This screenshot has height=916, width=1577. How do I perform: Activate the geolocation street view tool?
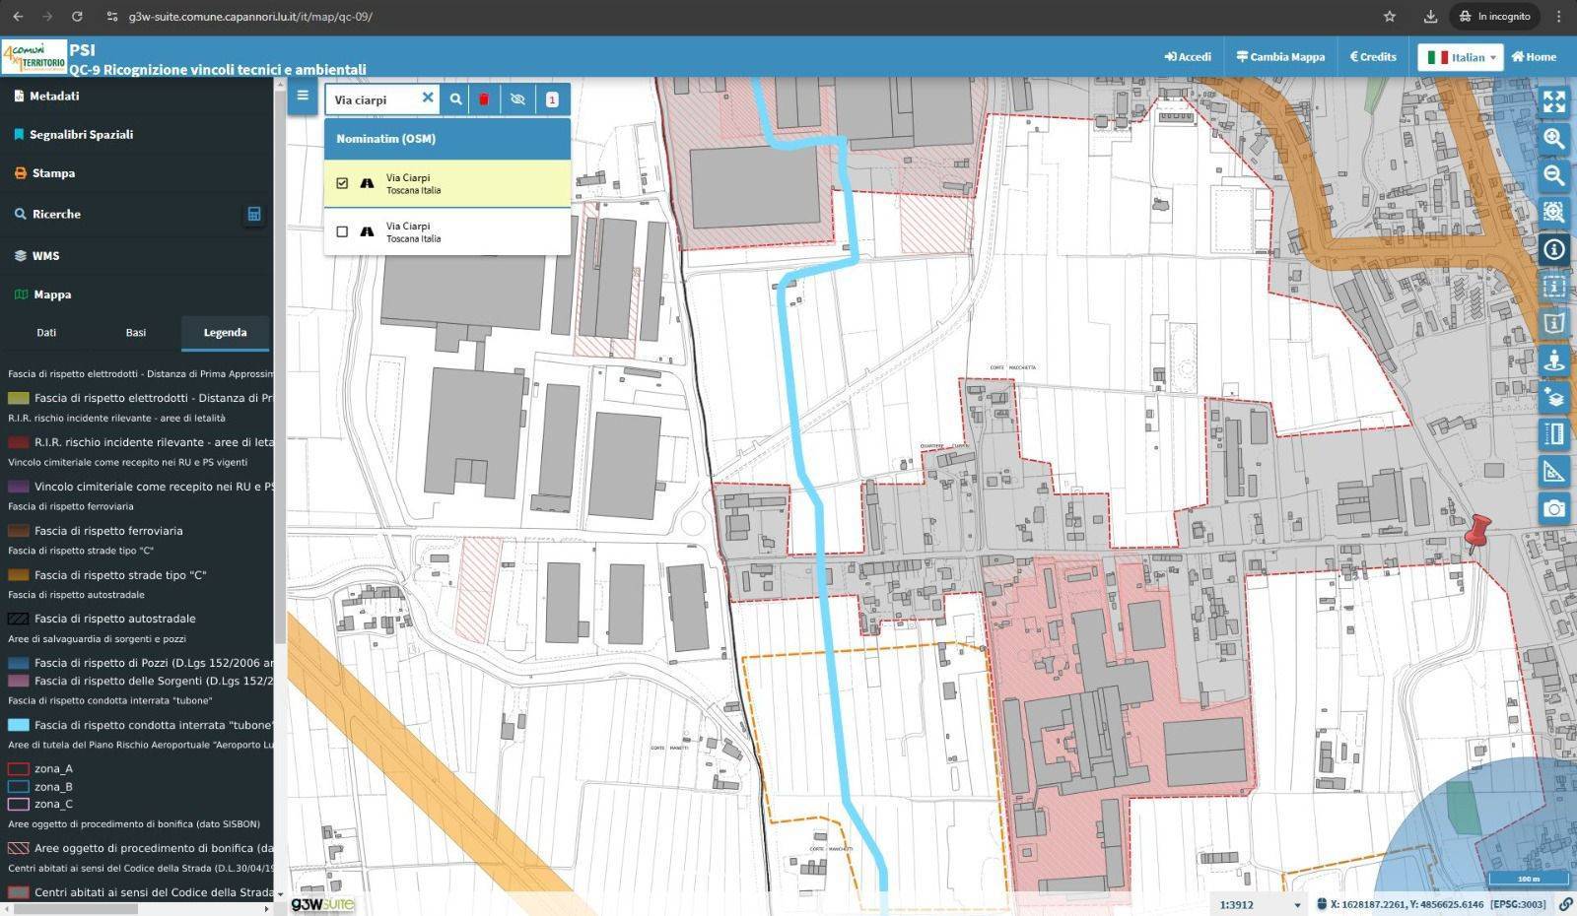(1553, 360)
